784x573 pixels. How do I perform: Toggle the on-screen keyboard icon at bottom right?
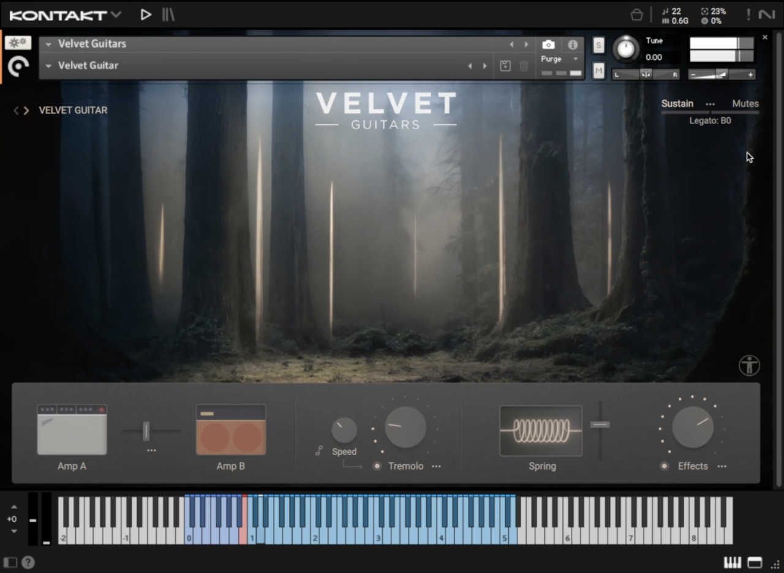pos(733,563)
